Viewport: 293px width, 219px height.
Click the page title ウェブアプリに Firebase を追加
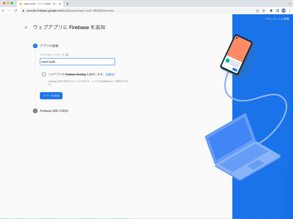click(69, 27)
